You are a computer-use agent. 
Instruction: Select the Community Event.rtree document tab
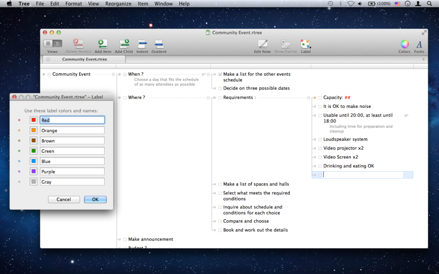click(x=84, y=60)
